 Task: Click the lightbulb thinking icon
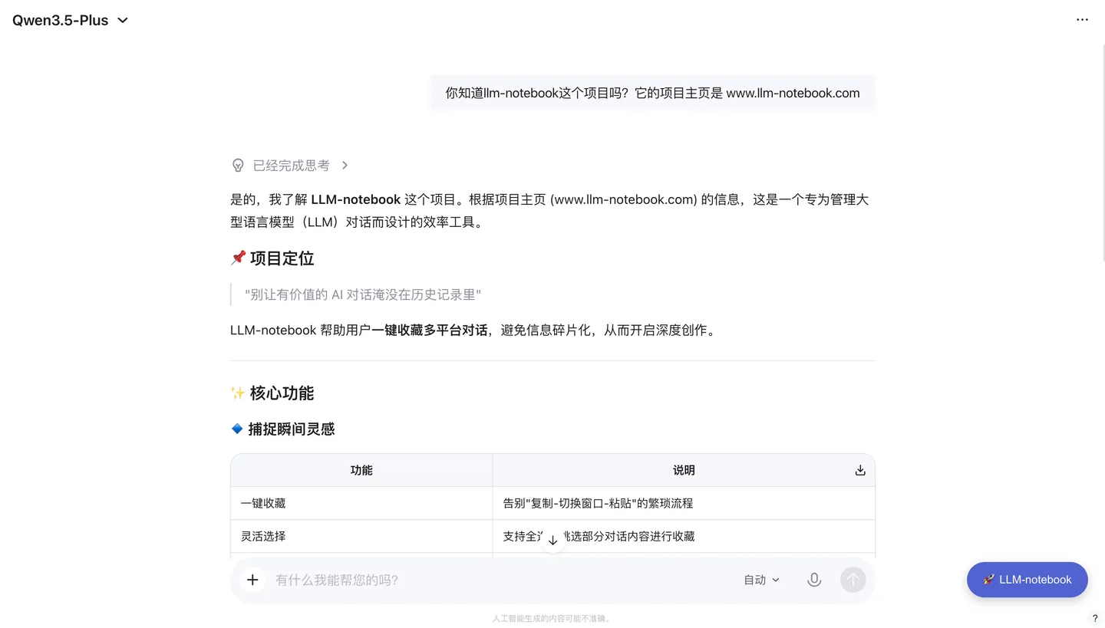[x=238, y=165]
